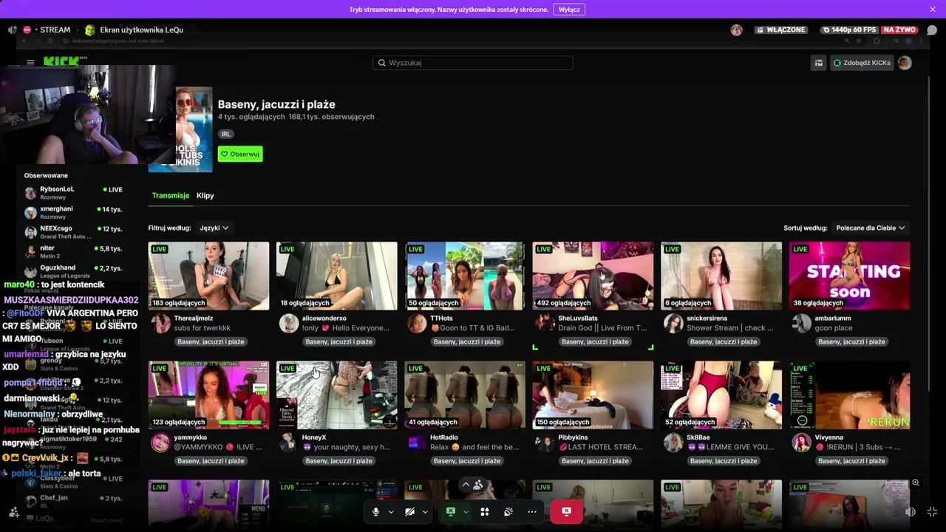Dismiss the streamer mode banner
The width and height of the screenshot is (946, 532).
[933, 10]
